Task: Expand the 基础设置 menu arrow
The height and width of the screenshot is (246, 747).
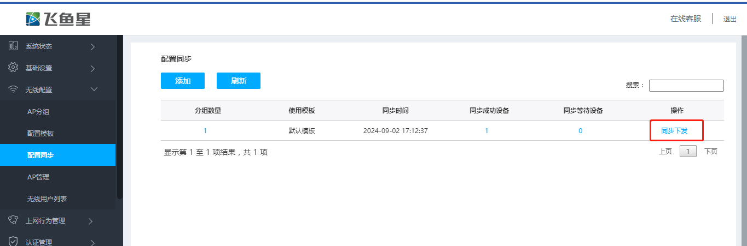Action: click(92, 69)
